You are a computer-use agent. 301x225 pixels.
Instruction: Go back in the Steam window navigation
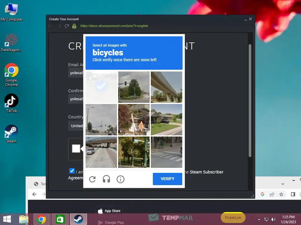51,26
